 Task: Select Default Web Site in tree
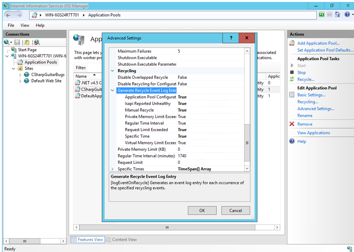46,81
